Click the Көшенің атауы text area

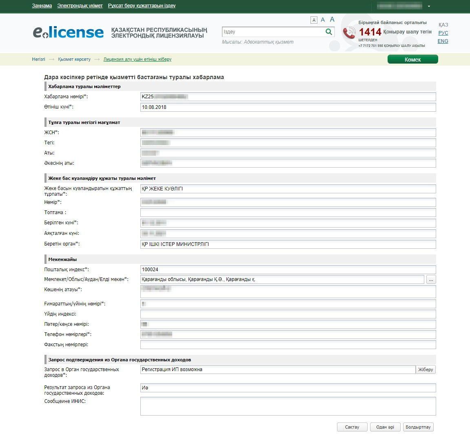[x=288, y=292]
